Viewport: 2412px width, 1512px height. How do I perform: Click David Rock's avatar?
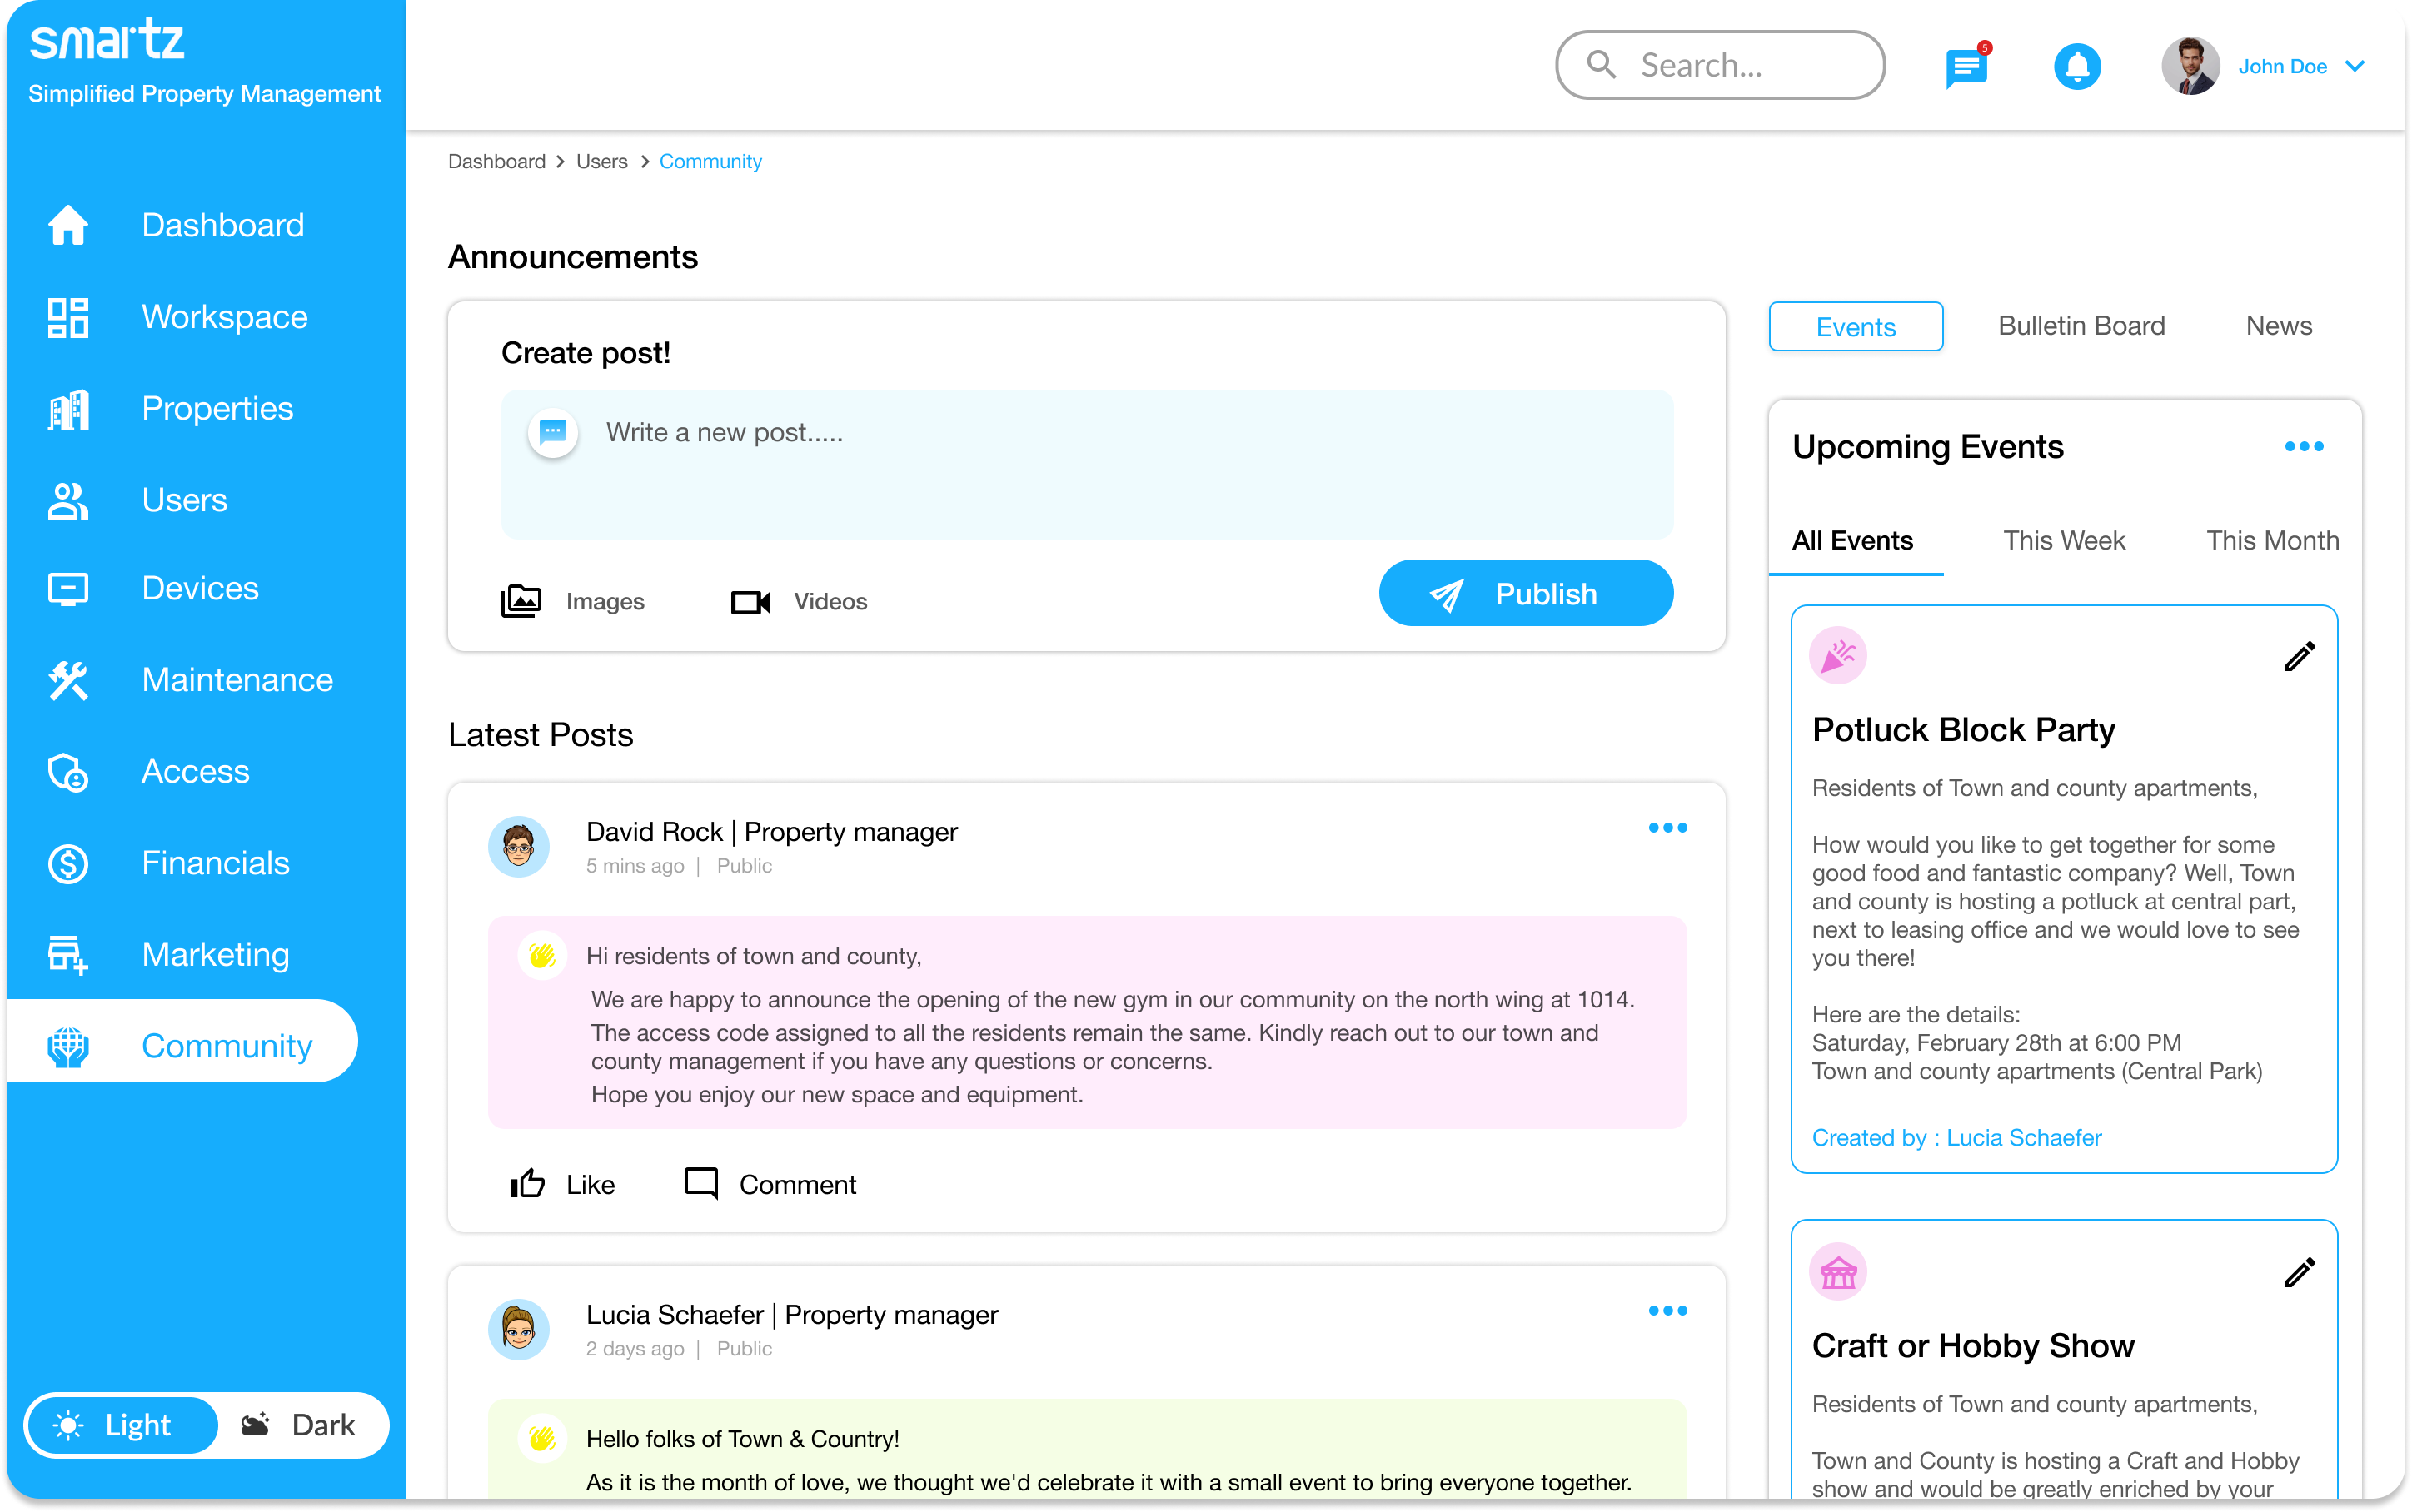point(518,847)
